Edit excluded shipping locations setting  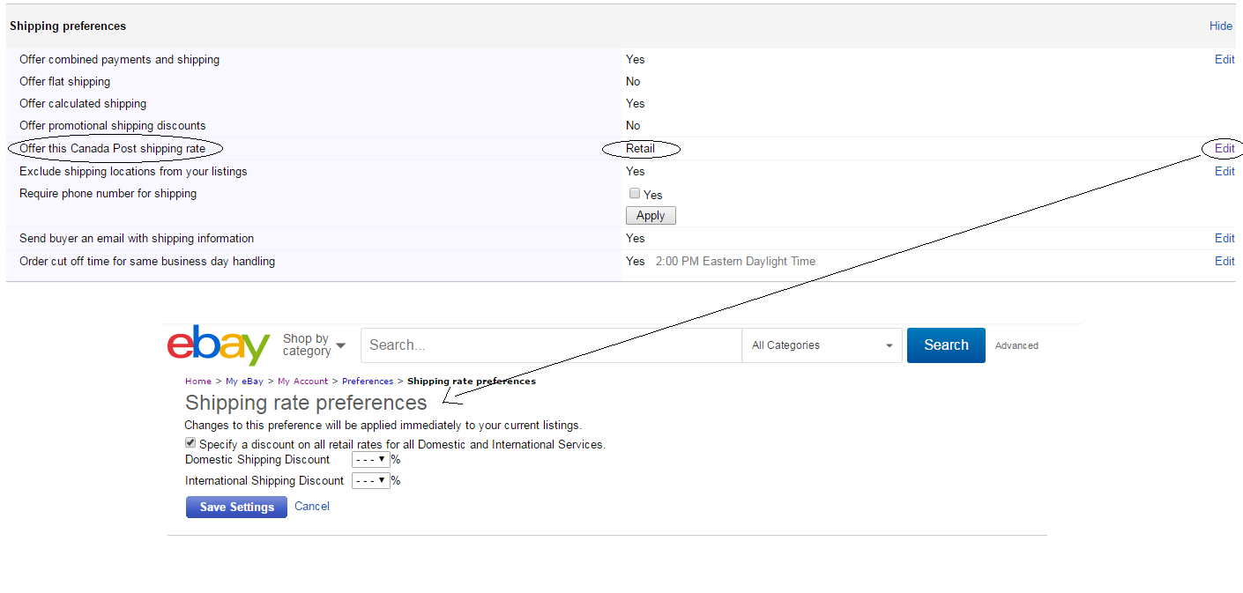coord(1224,172)
